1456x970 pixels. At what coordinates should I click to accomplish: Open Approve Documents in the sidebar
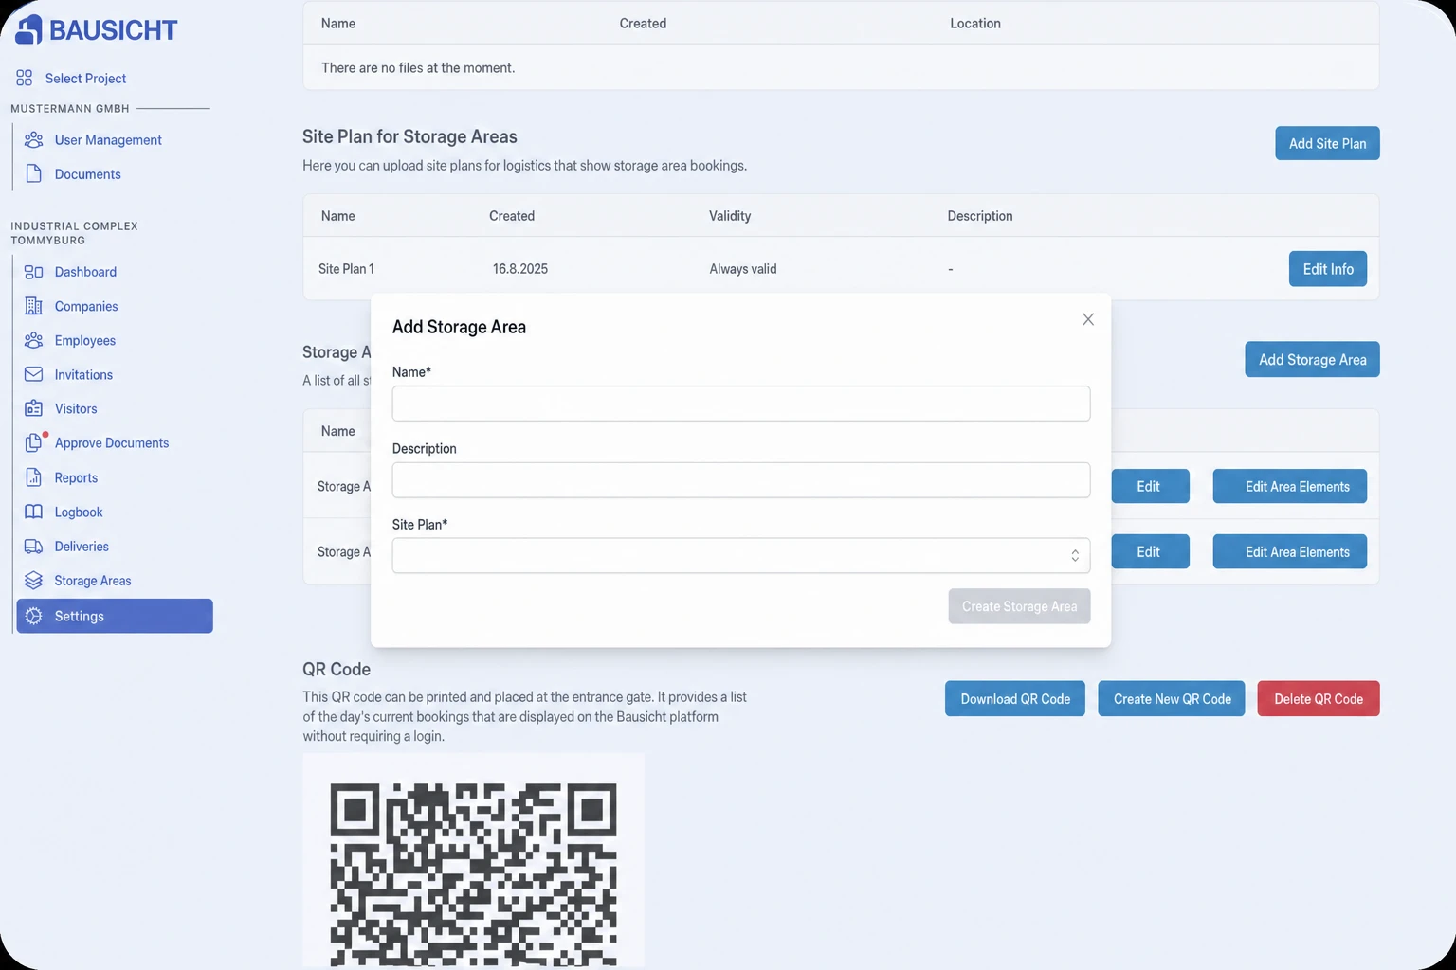click(112, 442)
